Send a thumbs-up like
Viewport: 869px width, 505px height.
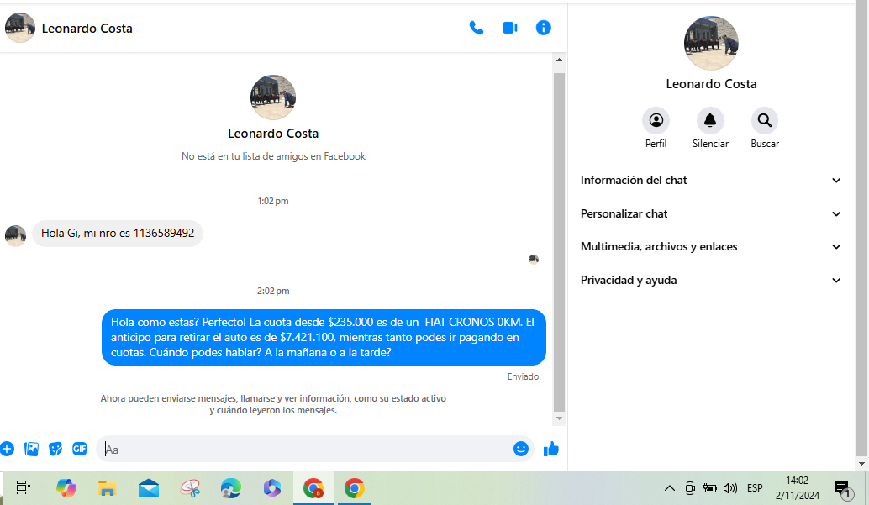pos(550,449)
